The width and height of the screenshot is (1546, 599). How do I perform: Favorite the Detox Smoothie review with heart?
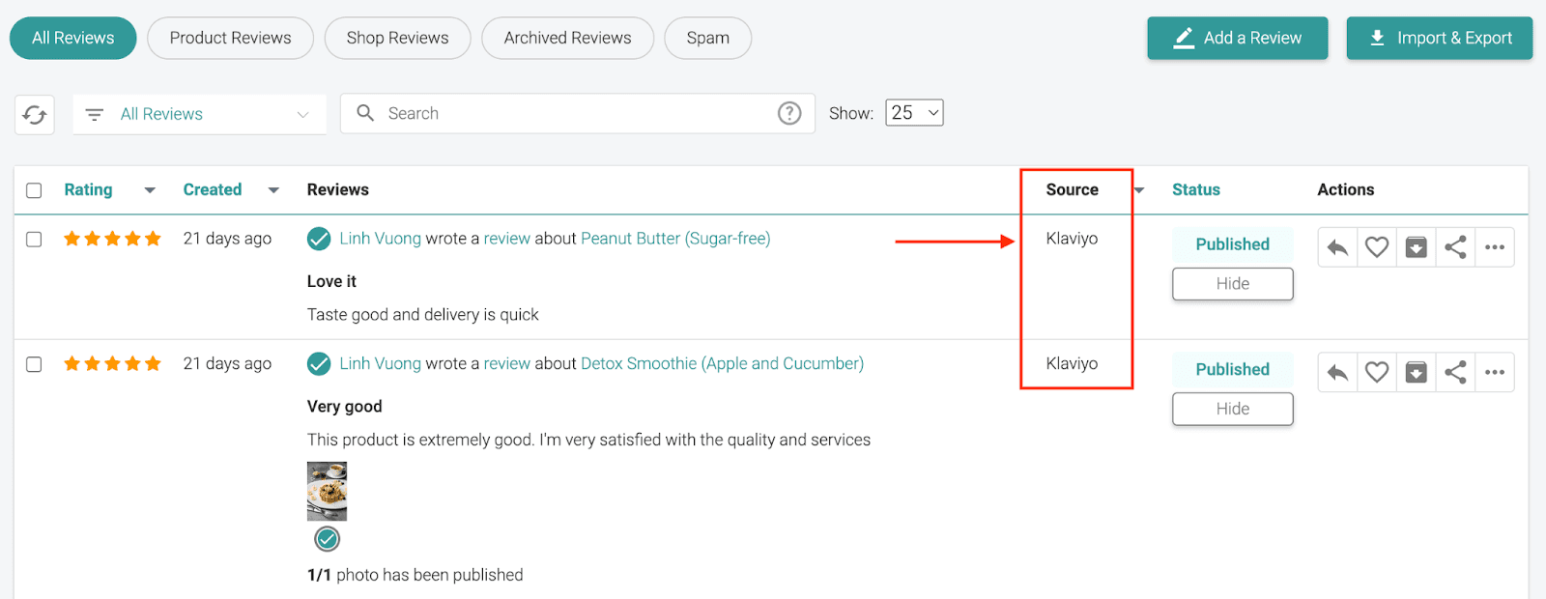click(x=1377, y=373)
